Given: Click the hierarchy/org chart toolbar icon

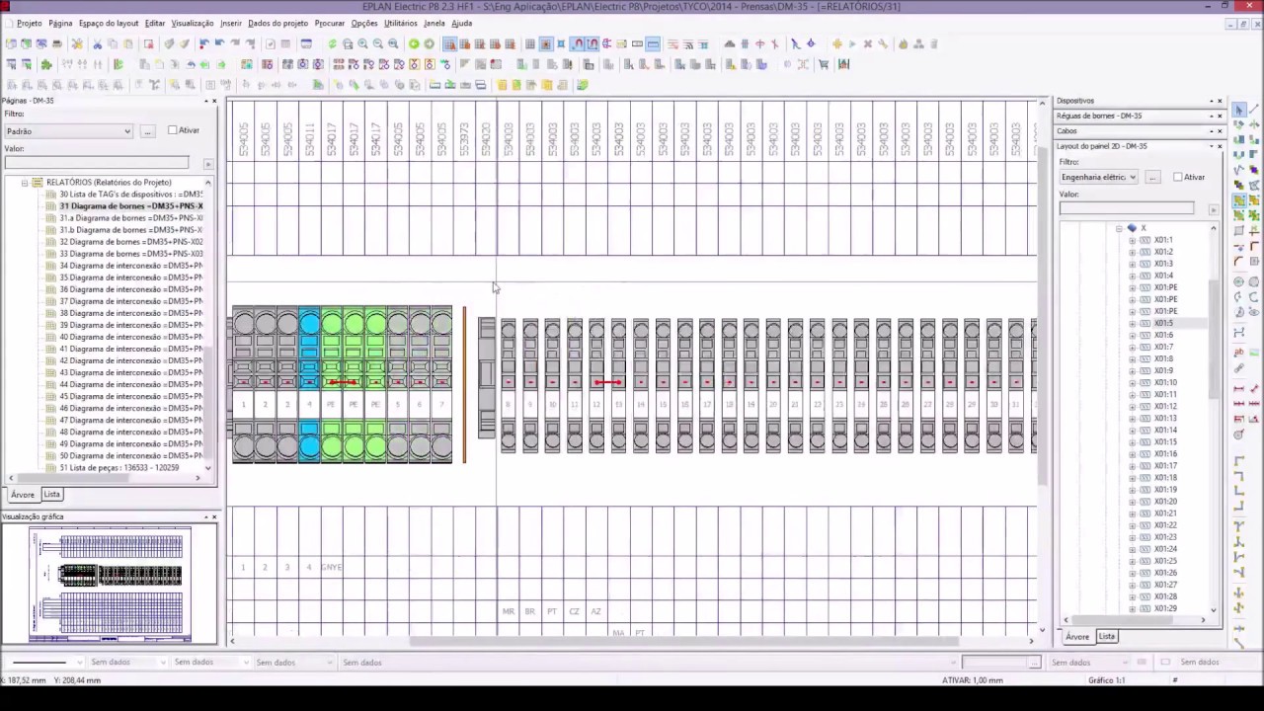Looking at the screenshot, I should point(918,43).
